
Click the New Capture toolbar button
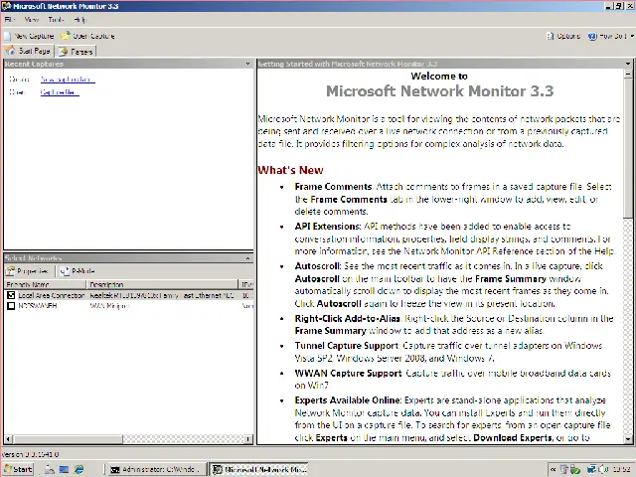[29, 36]
